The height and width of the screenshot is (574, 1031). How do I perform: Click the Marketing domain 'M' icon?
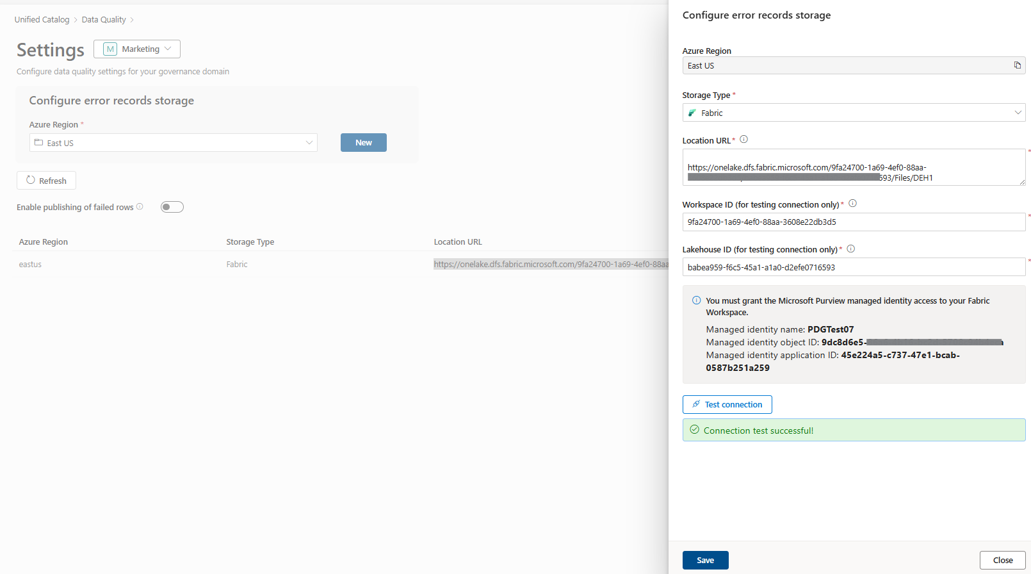point(110,49)
